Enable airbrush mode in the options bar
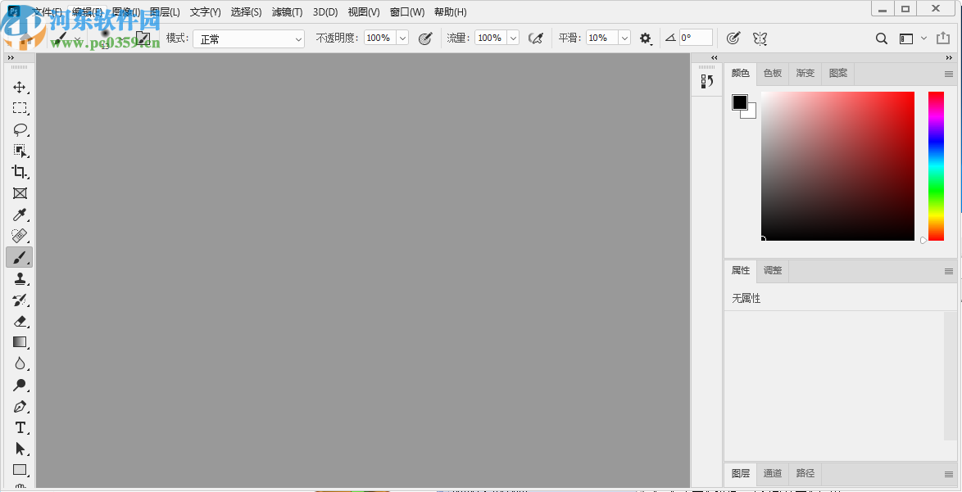The width and height of the screenshot is (962, 492). 537,38
